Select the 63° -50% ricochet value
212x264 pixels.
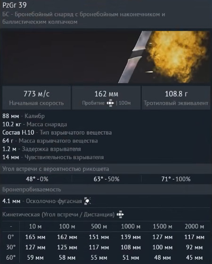(x=106, y=179)
